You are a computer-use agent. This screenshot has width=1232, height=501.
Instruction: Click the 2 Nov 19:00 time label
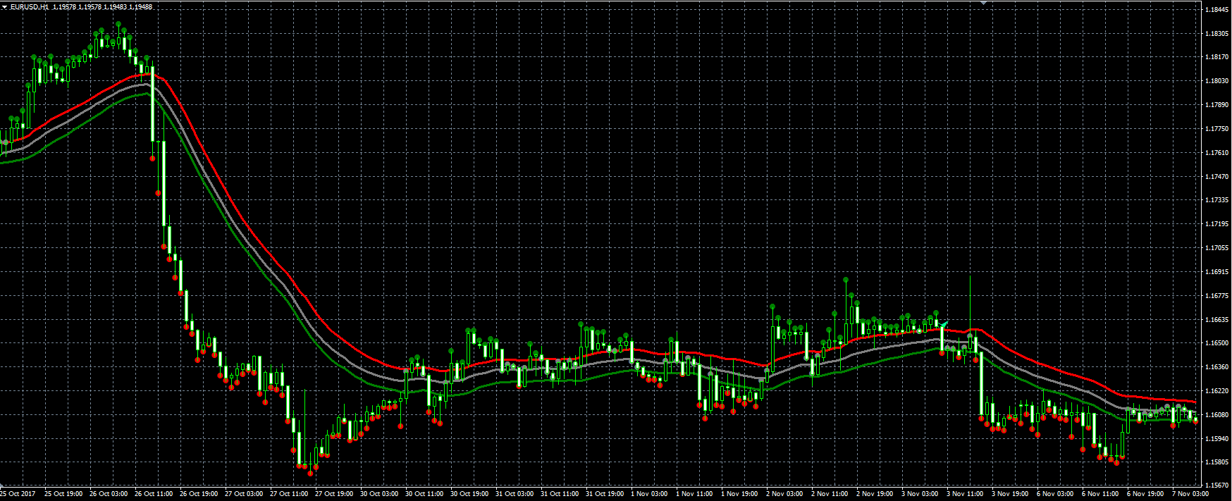(875, 494)
